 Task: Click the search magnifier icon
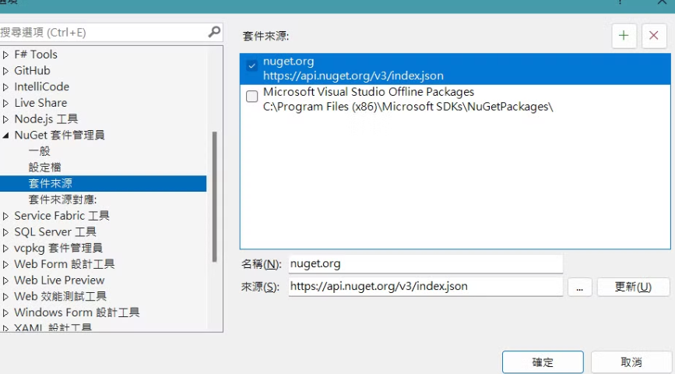(x=214, y=32)
